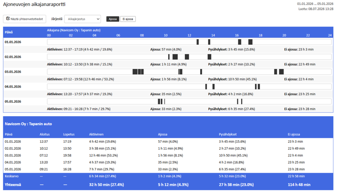
Task: Click the first driving block on 01.01.2026 timeline
Action: 198,42
